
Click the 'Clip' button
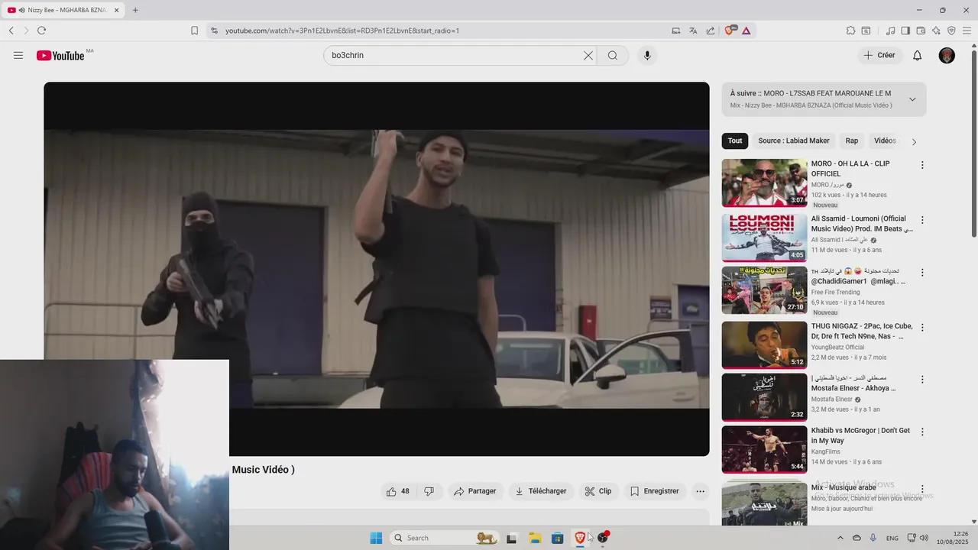click(598, 491)
